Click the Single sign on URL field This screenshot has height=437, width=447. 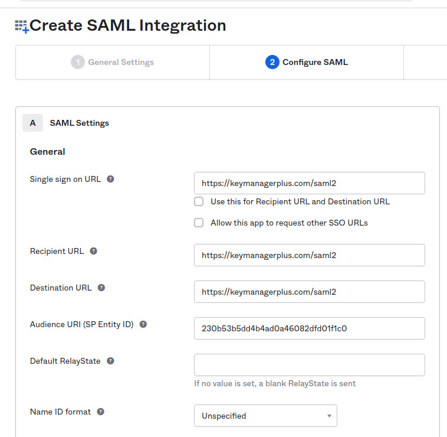(x=309, y=183)
